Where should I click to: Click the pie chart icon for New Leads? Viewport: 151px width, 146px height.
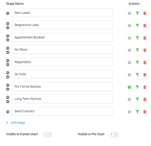click(129, 13)
